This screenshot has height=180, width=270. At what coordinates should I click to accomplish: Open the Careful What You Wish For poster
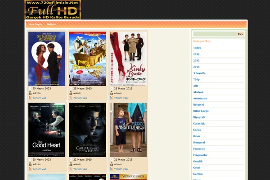[x=87, y=130]
